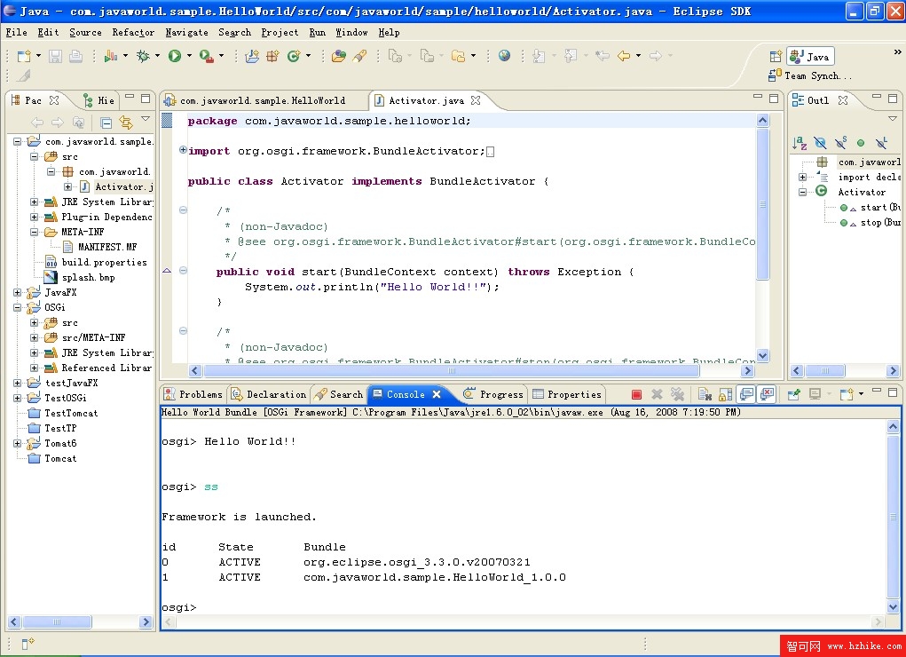Click the Open Type icon

coord(339,56)
